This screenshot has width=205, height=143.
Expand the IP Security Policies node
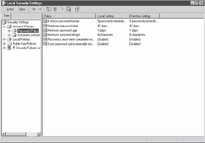click(x=4, y=48)
